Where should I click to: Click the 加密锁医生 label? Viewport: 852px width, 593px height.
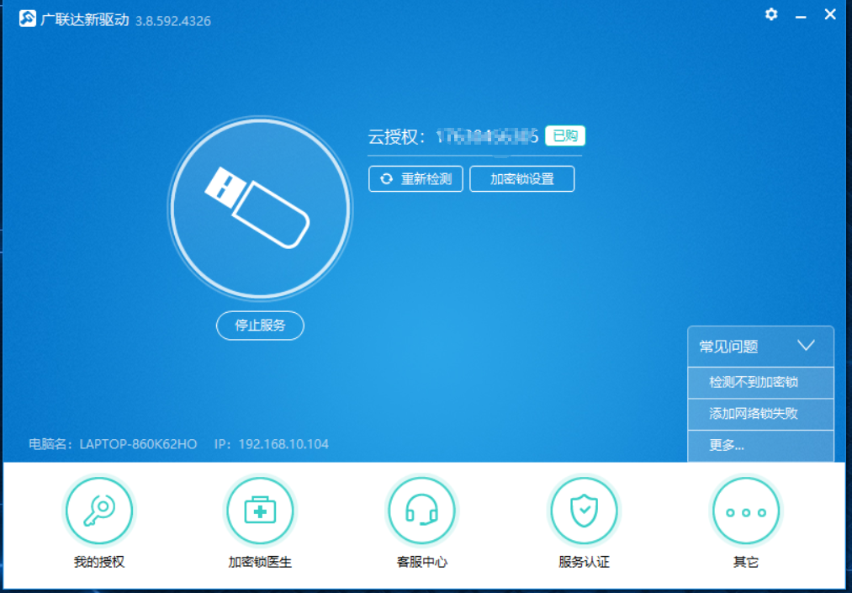[260, 562]
